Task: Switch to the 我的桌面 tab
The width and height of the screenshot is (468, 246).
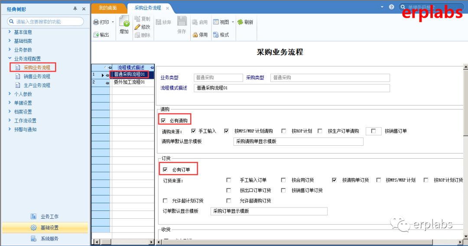Action: point(108,8)
